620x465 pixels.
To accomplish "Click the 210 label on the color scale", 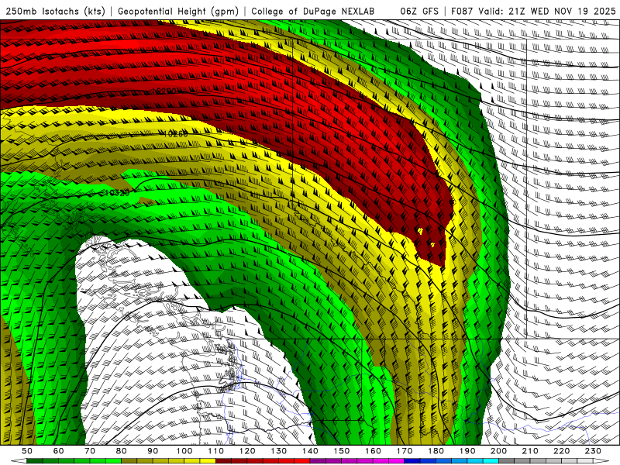I will pos(530,451).
